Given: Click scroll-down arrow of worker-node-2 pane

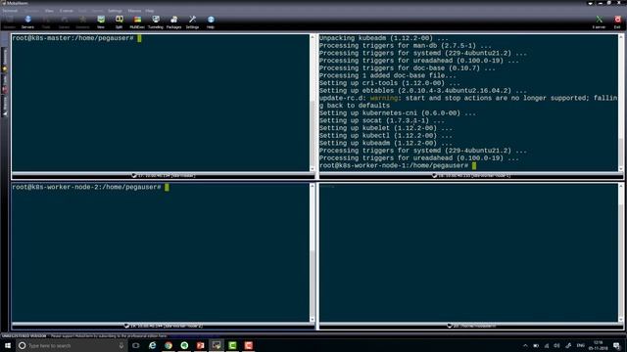Looking at the screenshot, I should pos(313,320).
